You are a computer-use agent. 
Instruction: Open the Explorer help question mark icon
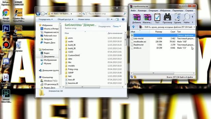click(x=123, y=20)
